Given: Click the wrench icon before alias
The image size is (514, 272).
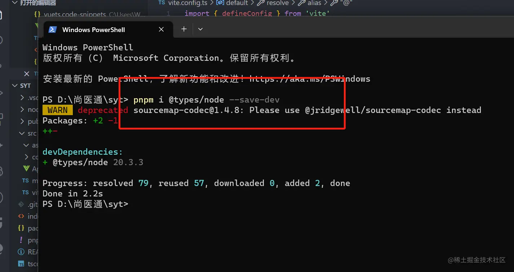Looking at the screenshot, I should tap(302, 3).
